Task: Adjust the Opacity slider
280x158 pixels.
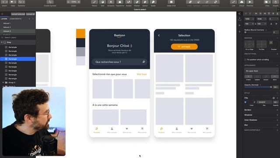Action: 258,87
